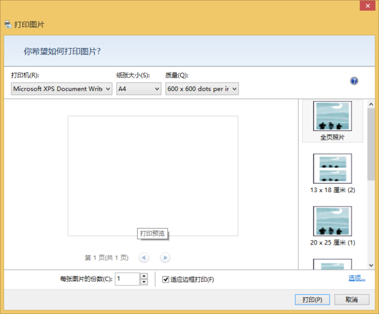The width and height of the screenshot is (379, 314).
Task: Click the 打印(P) button
Action: pyautogui.click(x=312, y=299)
